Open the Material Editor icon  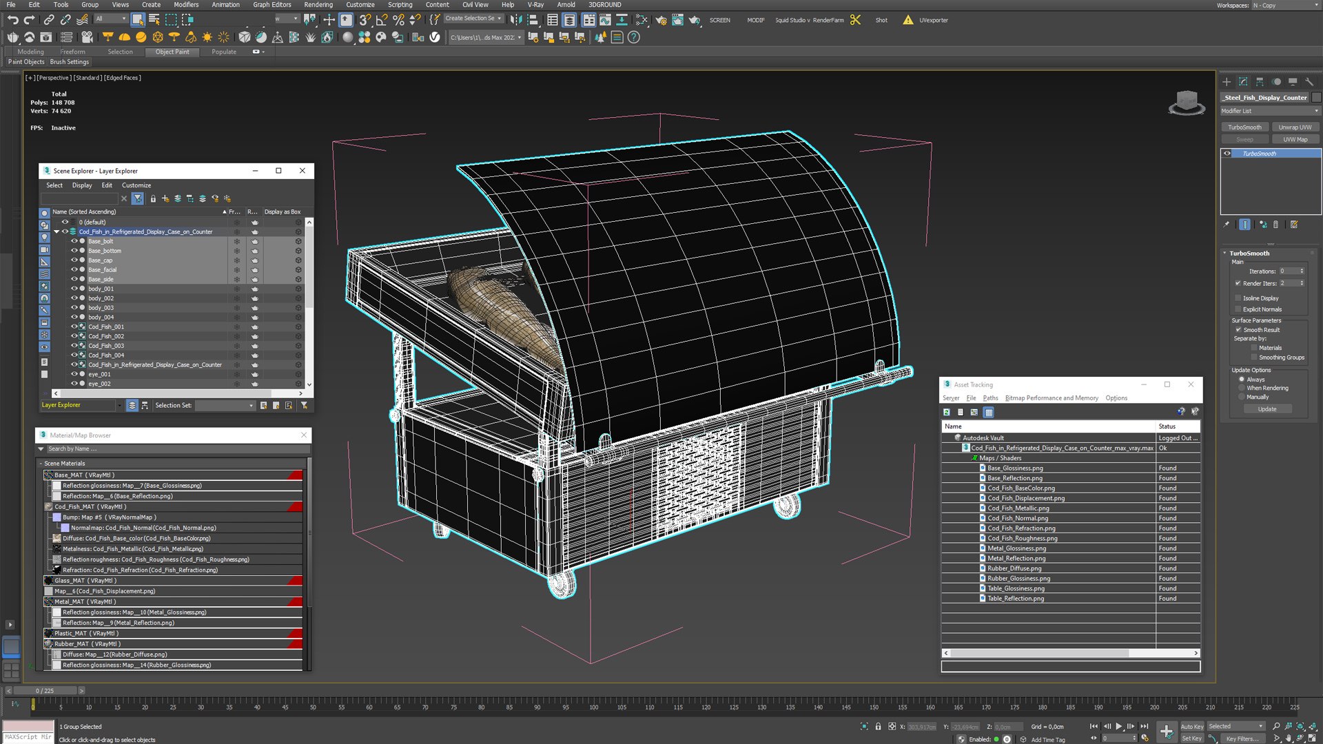point(642,20)
